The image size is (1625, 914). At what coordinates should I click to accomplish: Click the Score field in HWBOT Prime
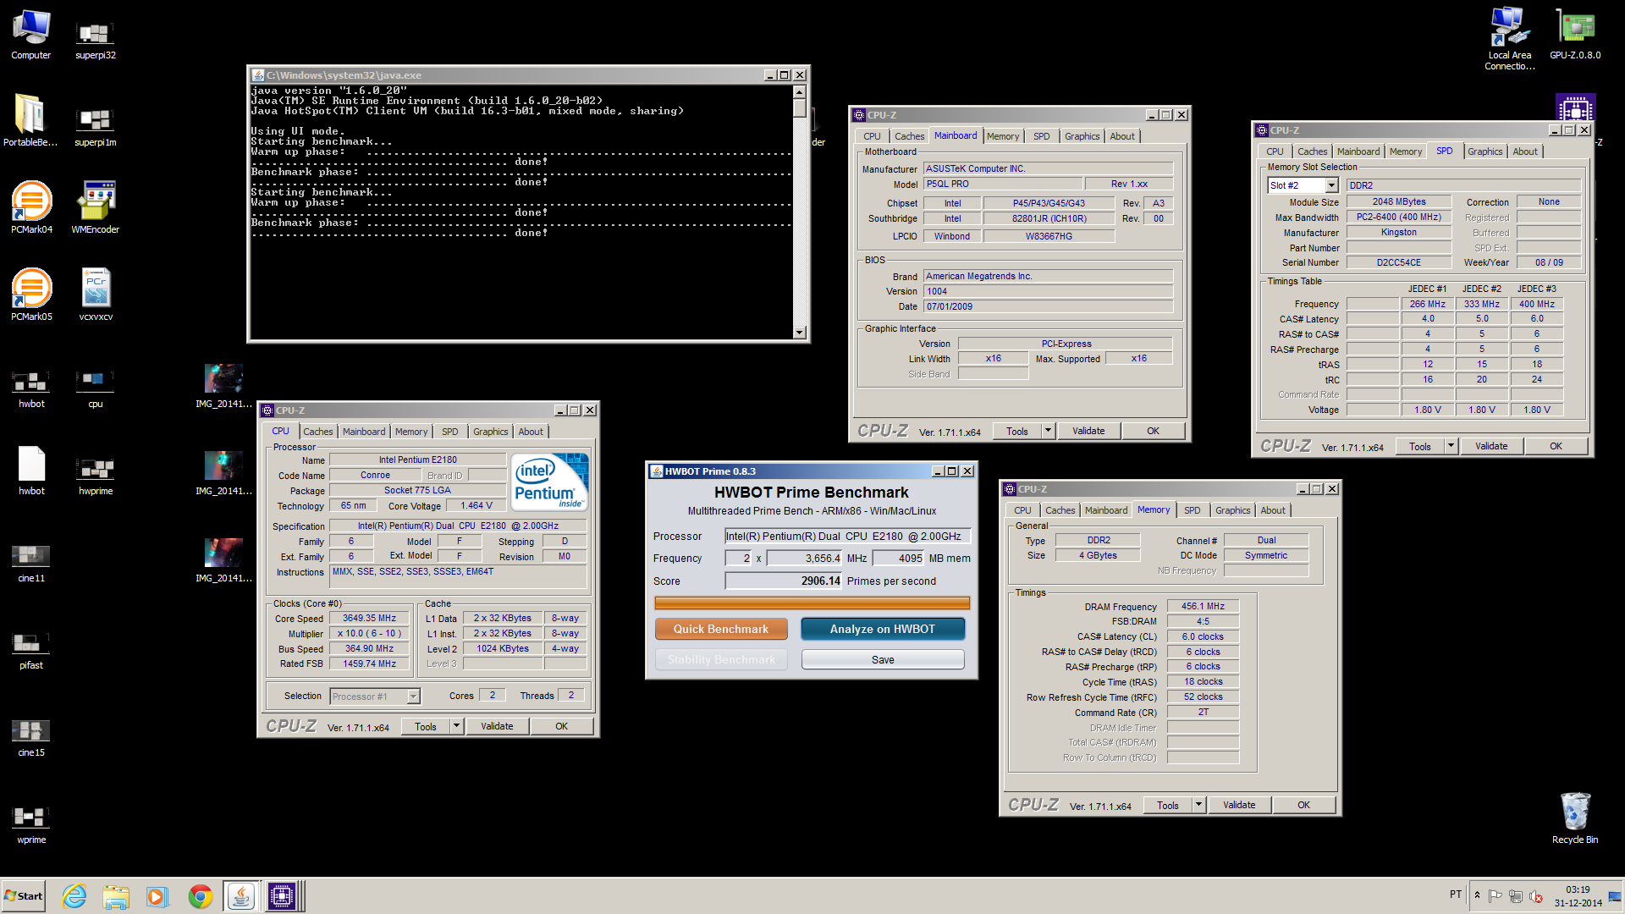[x=784, y=581]
